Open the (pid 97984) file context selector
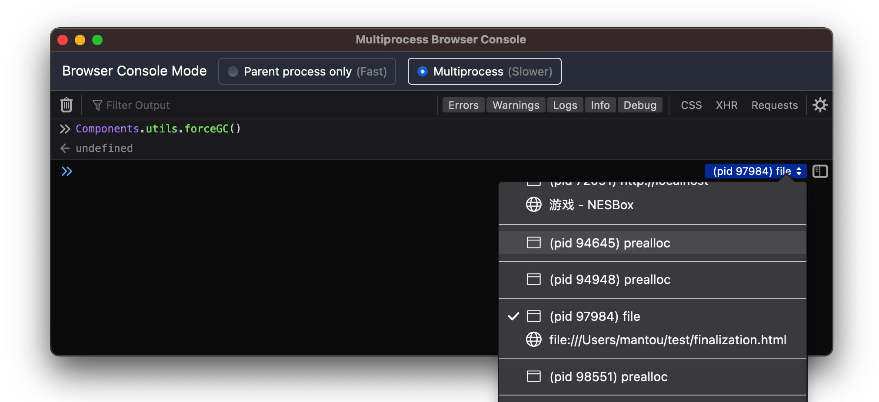 (756, 171)
